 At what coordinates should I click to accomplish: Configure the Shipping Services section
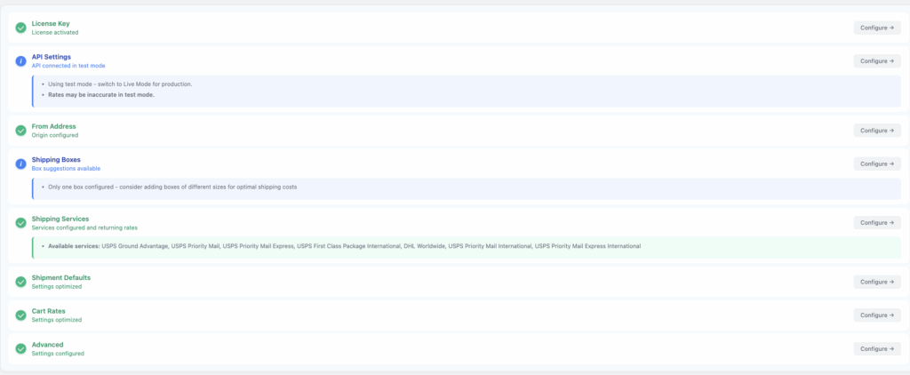click(x=876, y=223)
